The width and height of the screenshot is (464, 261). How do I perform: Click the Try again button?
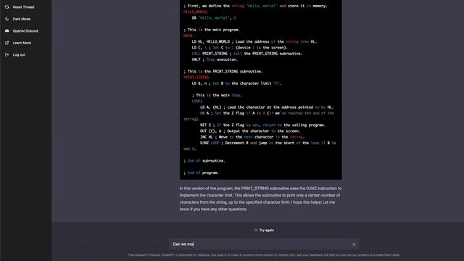pos(264,231)
